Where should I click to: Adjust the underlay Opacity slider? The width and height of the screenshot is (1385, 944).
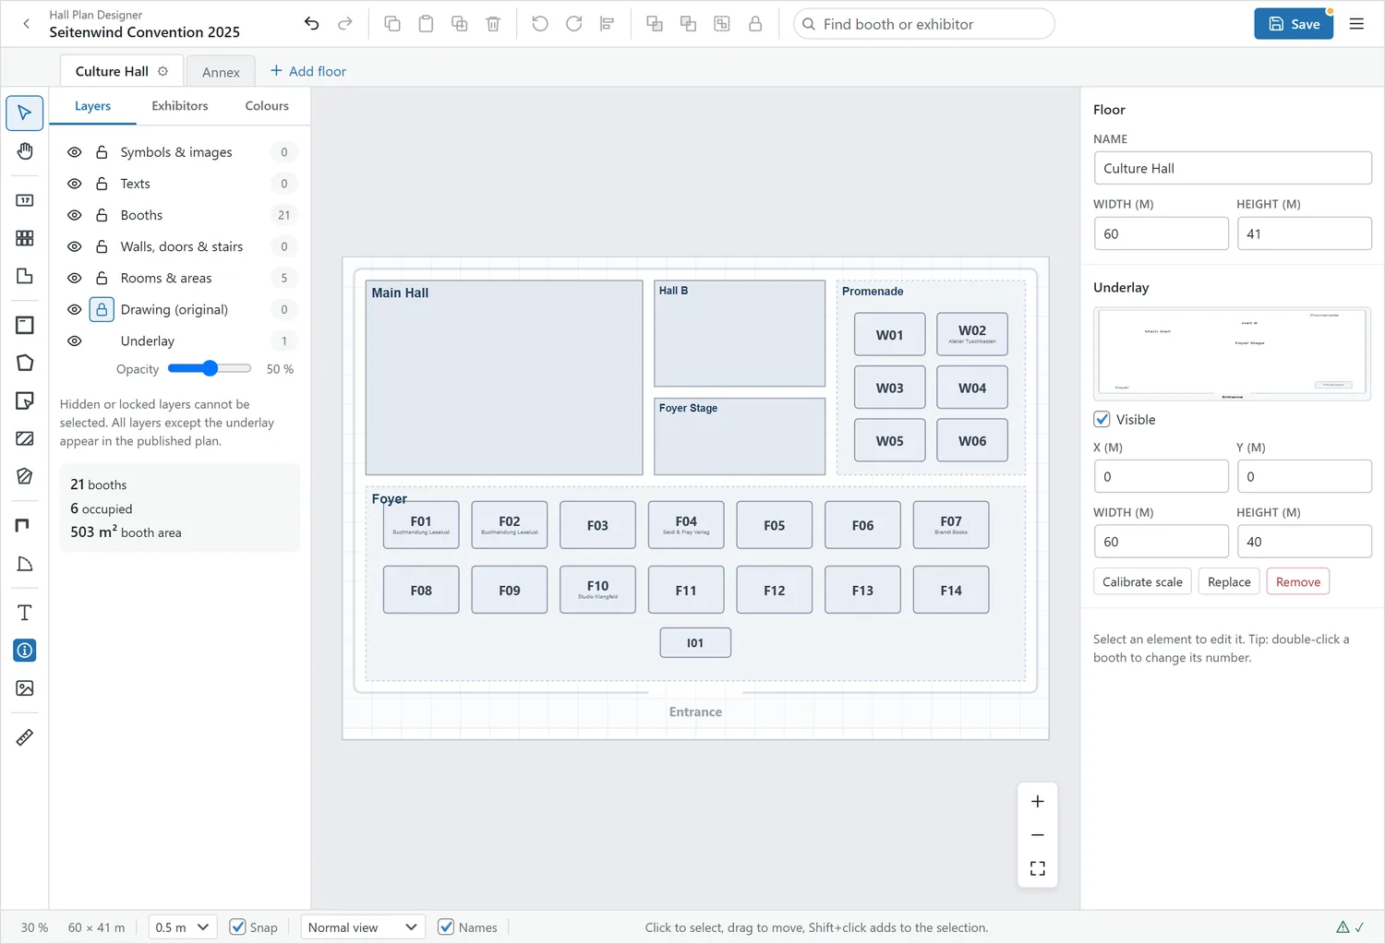tap(210, 368)
